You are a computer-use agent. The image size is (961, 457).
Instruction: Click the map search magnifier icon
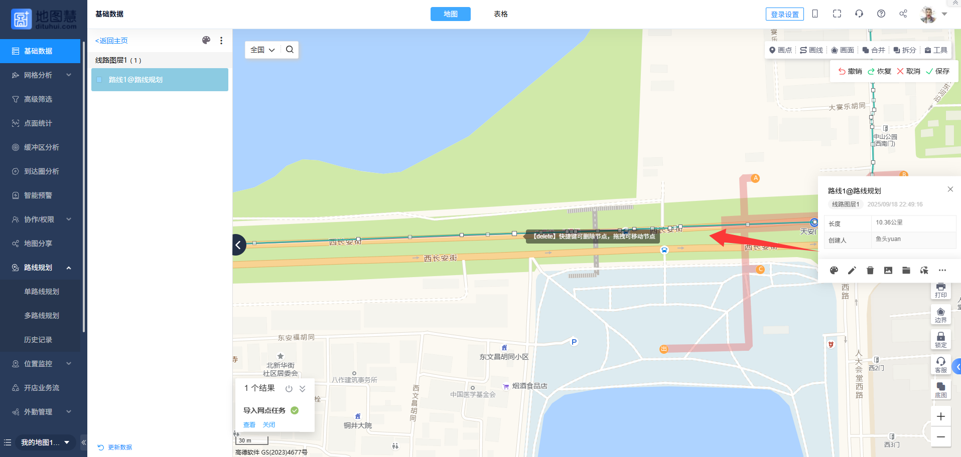pyautogui.click(x=290, y=50)
